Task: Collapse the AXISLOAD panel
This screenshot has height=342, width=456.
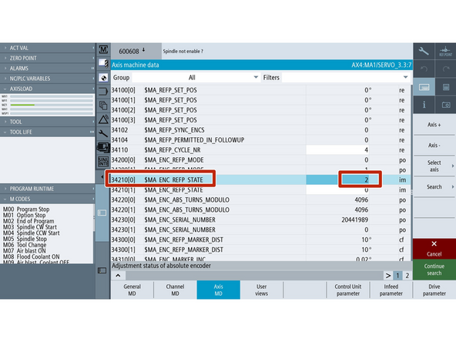Action: 47,89
